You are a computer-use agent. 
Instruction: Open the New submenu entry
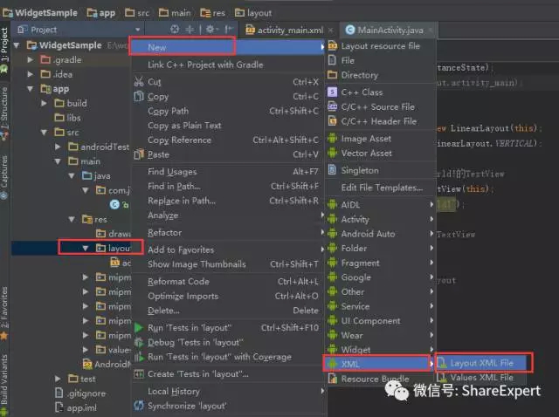228,47
